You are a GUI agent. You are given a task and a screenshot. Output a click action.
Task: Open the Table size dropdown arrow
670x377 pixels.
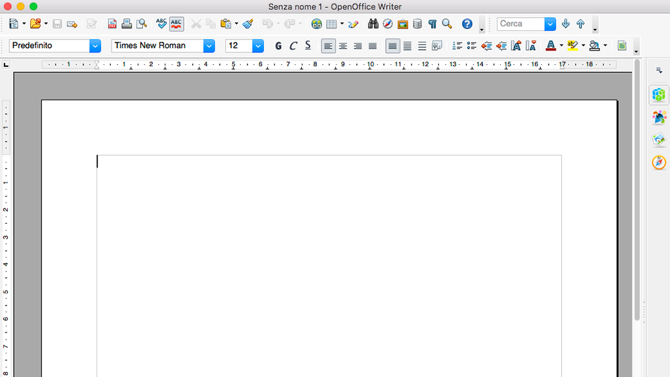coord(342,24)
